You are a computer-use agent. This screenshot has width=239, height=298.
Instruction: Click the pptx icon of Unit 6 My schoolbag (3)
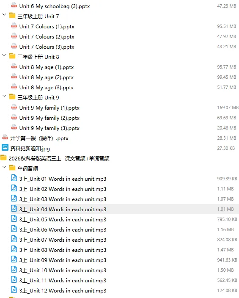(14, 6)
